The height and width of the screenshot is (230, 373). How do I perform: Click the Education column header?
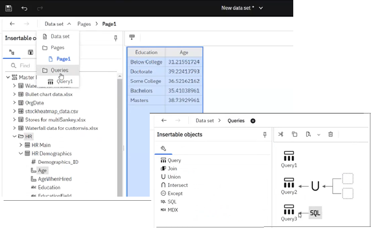(146, 52)
